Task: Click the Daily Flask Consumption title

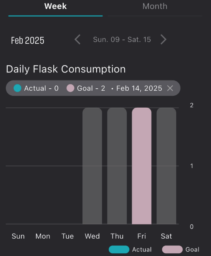Action: (66, 69)
